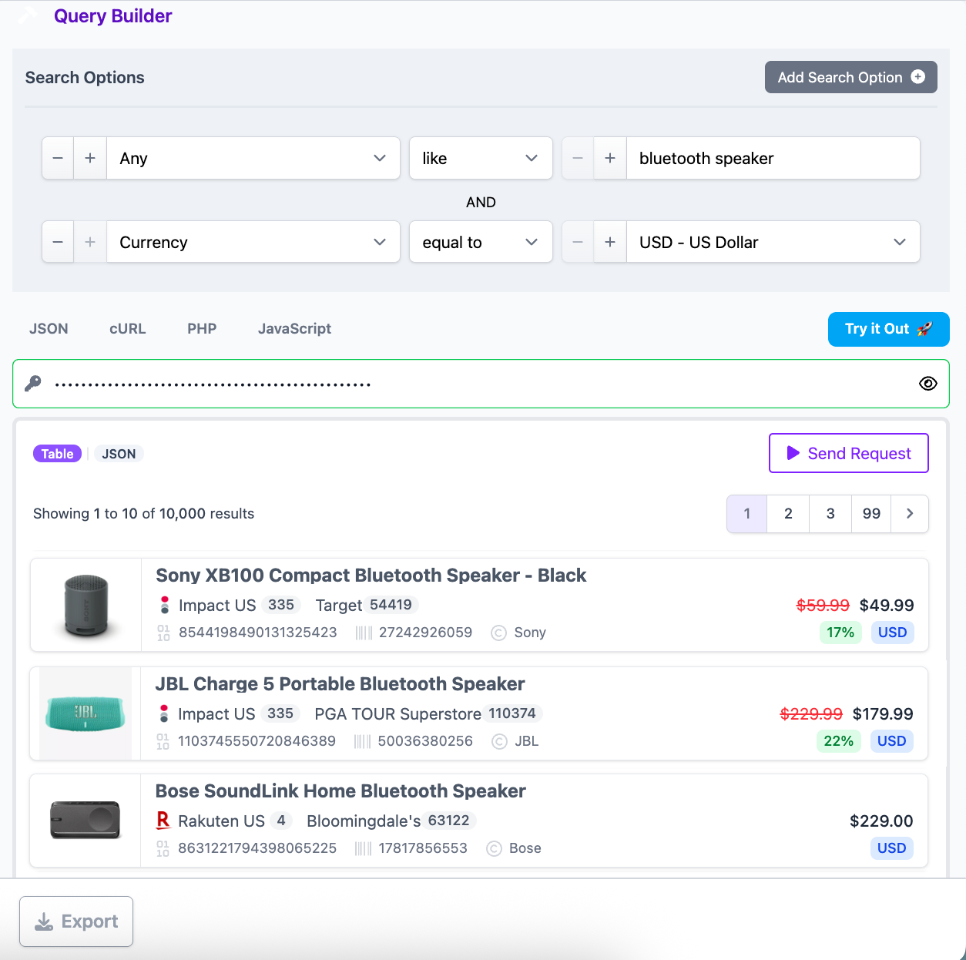Open the Any field dropdown

point(253,158)
